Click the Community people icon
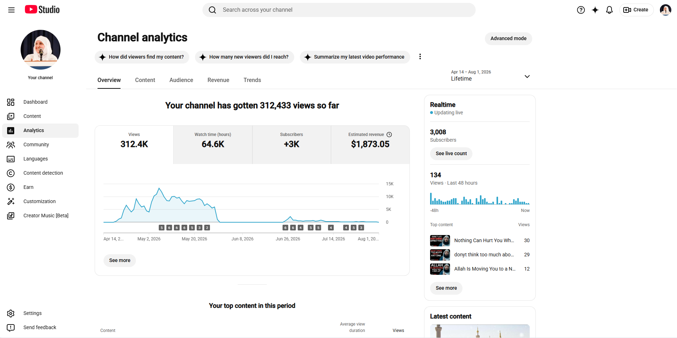Screen dimensions: 677x338 11,145
